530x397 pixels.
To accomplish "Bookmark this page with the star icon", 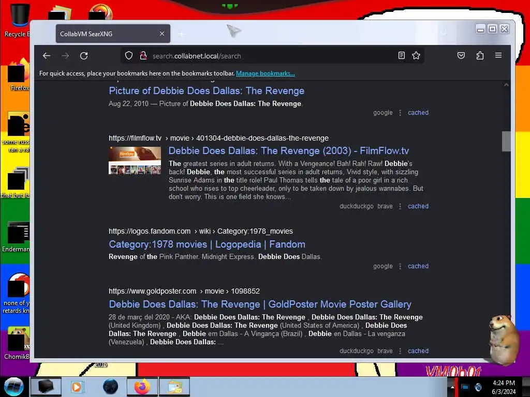I will click(416, 55).
